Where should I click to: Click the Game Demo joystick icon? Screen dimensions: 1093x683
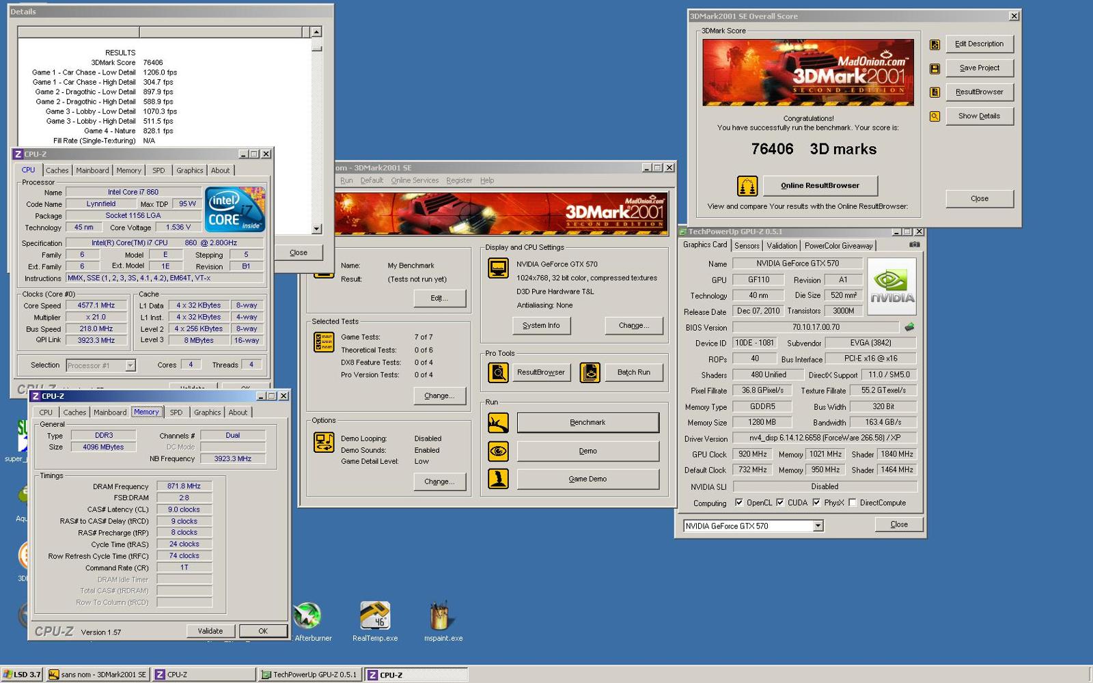point(498,479)
